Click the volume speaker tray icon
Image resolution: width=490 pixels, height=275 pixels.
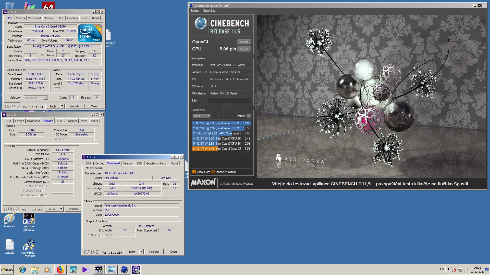tap(466, 269)
